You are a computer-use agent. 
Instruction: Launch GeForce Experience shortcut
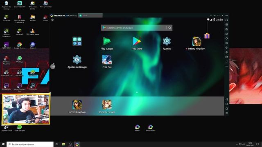pyautogui.click(x=7, y=33)
